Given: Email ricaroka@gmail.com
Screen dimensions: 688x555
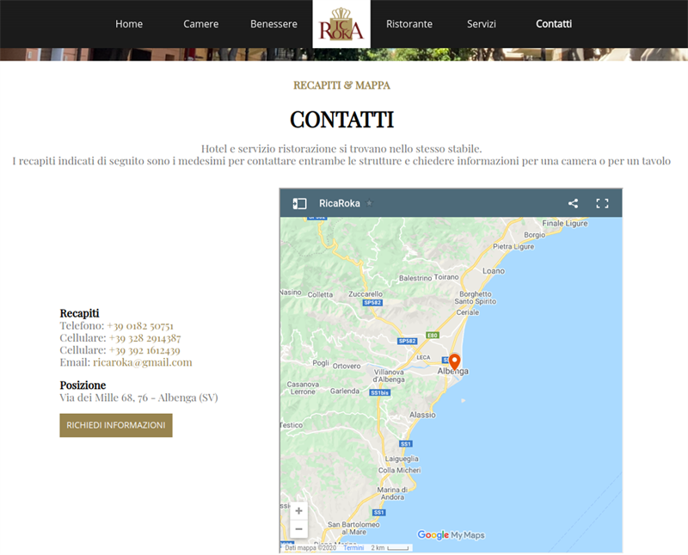Looking at the screenshot, I should pos(143,362).
